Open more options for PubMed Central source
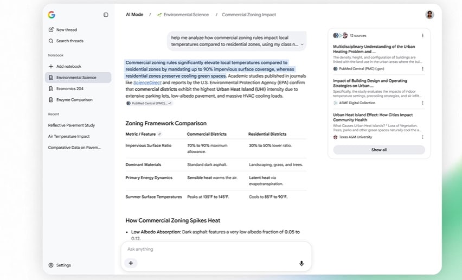This screenshot has height=280, width=462. pos(422,69)
